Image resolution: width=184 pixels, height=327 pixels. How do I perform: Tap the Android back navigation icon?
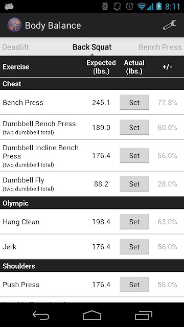[41, 315]
